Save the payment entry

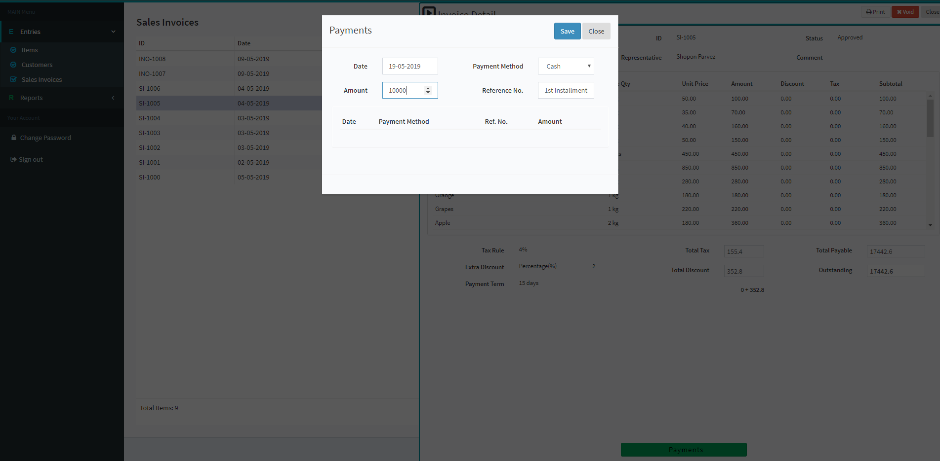coord(567,31)
